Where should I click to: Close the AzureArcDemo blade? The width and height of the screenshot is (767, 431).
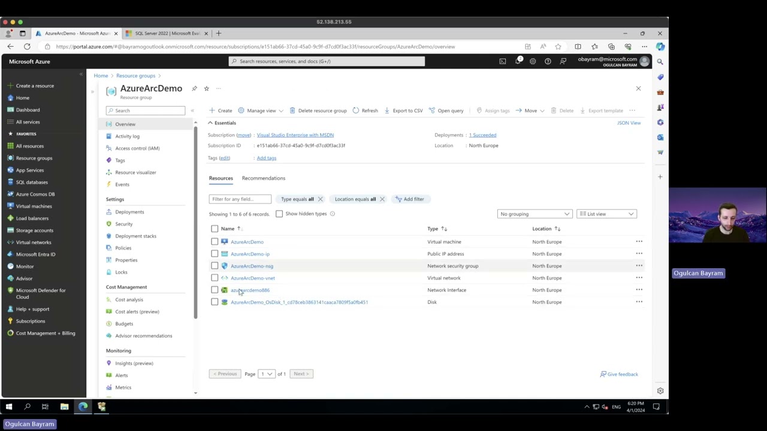coord(638,89)
